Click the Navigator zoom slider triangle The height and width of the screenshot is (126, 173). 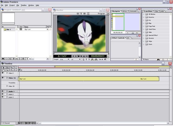133,33
